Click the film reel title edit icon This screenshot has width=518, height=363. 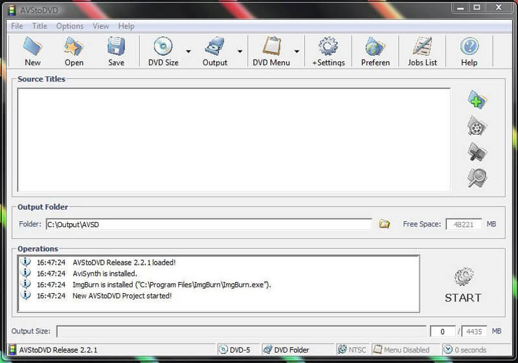(x=477, y=126)
